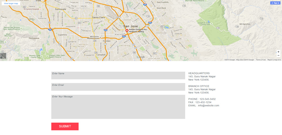The width and height of the screenshot is (282, 135).
Task: Click the PHONE : 123-543-3432 text
Action: tap(202, 99)
